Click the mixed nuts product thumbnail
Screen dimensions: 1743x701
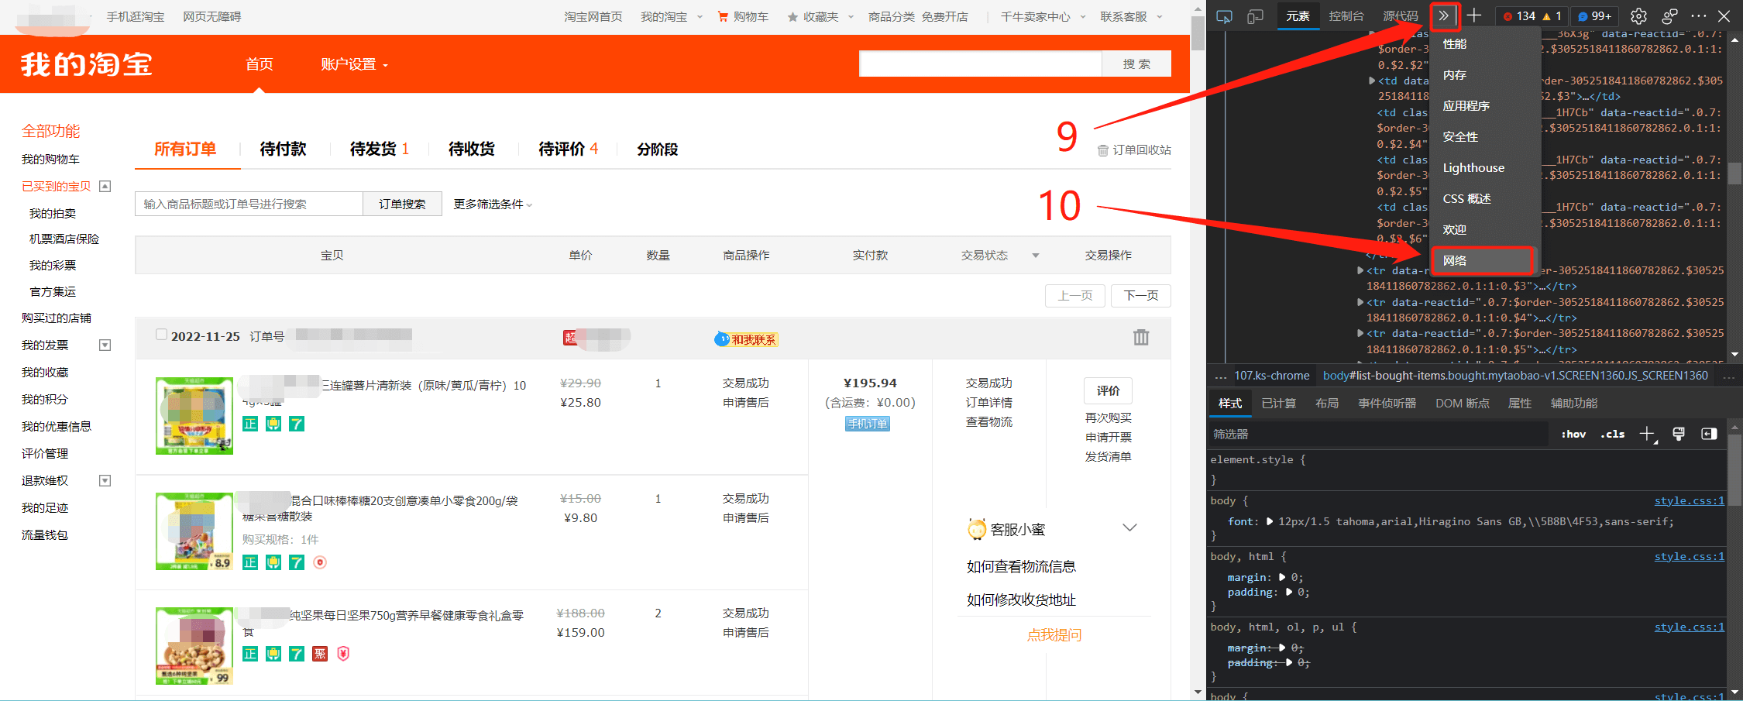(x=194, y=646)
